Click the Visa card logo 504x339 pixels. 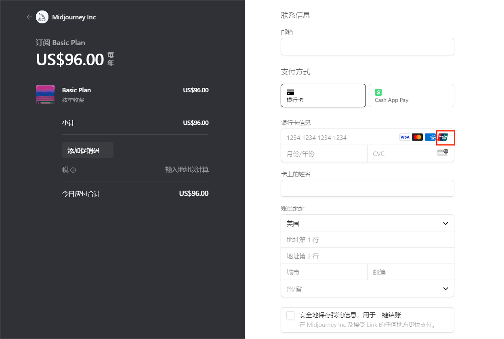click(405, 137)
